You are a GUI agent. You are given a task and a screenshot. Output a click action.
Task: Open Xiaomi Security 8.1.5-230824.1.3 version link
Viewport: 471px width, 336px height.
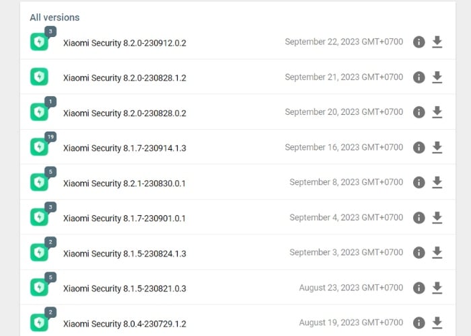(x=124, y=253)
